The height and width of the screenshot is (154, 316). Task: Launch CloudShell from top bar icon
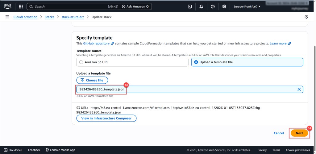click(190, 6)
